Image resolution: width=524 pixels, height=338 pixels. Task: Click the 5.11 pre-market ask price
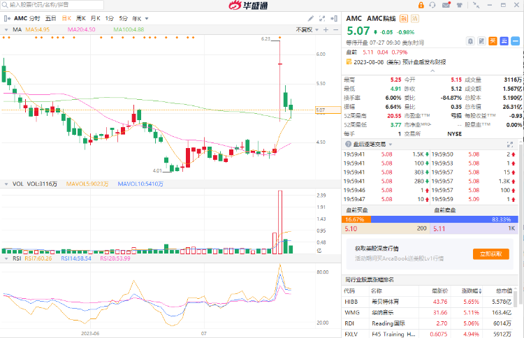(439, 229)
